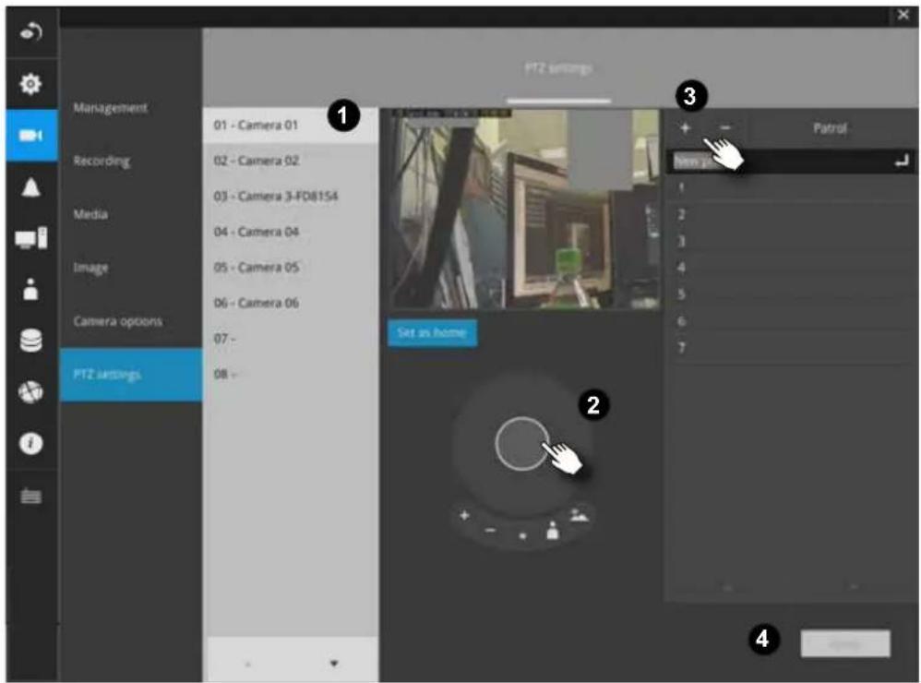The image size is (921, 683).
Task: Click the focus far landscape icon
Action: click(580, 515)
